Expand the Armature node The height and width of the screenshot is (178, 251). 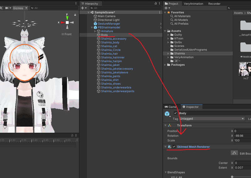click(x=95, y=31)
